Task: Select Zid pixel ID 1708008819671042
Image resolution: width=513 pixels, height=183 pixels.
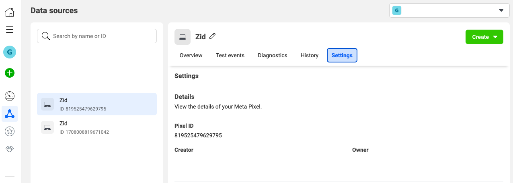Action: [x=97, y=127]
